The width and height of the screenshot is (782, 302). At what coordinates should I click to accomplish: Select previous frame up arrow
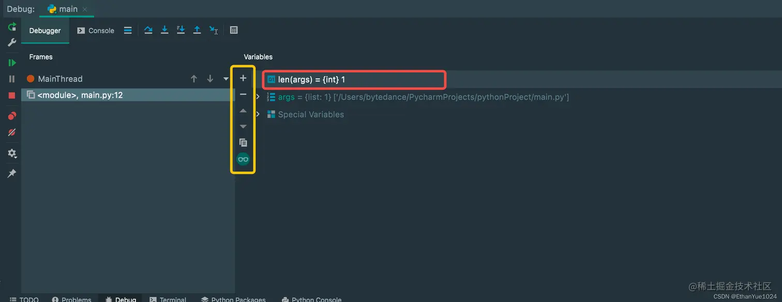[194, 79]
